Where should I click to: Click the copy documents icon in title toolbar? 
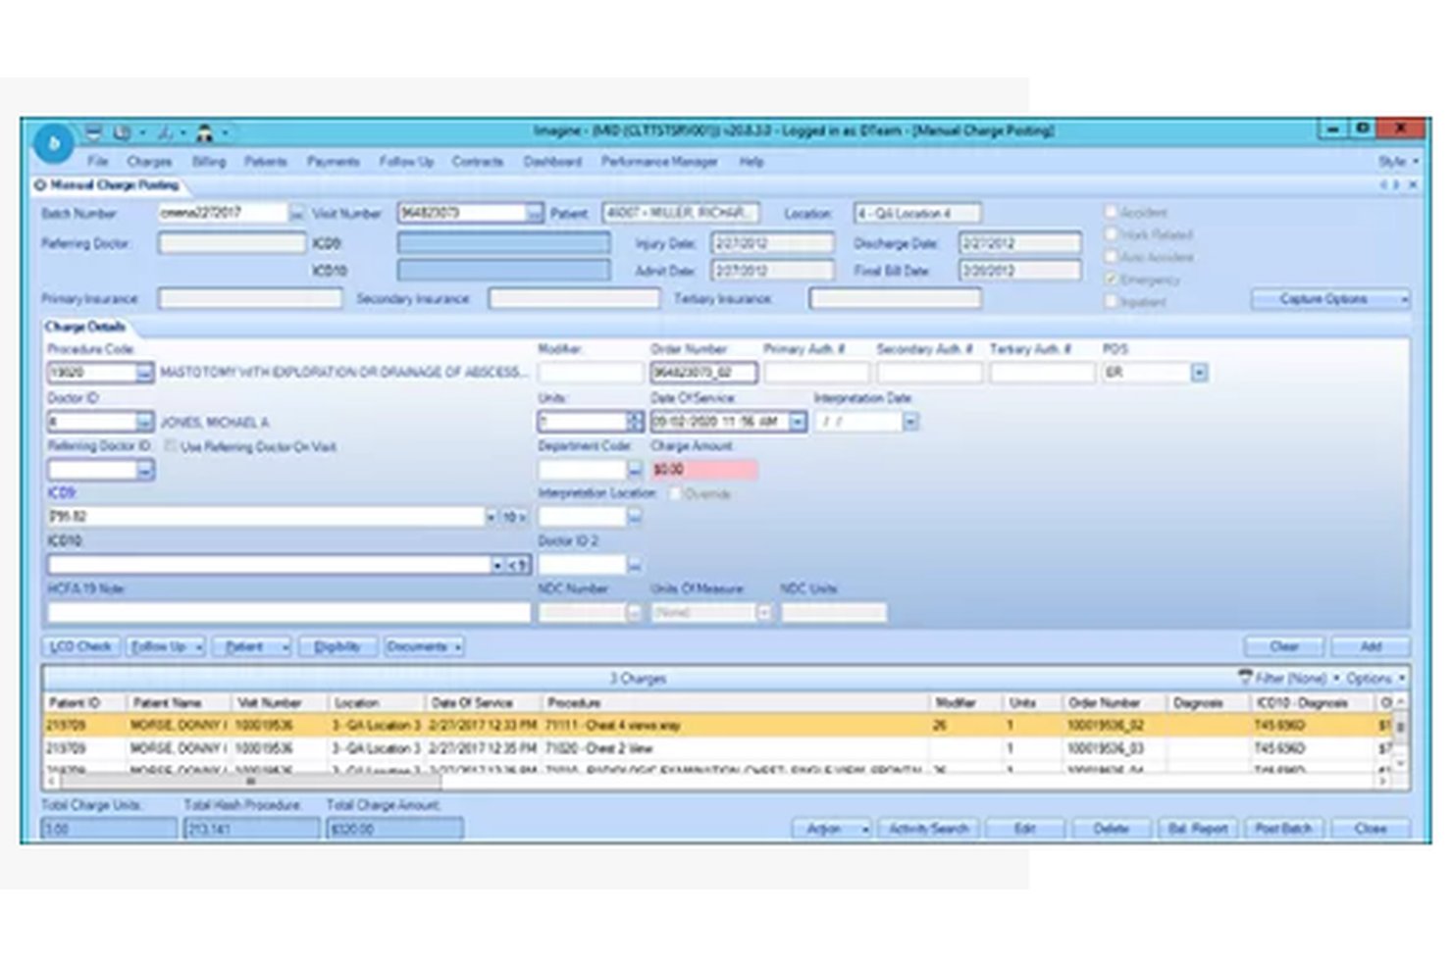[123, 131]
